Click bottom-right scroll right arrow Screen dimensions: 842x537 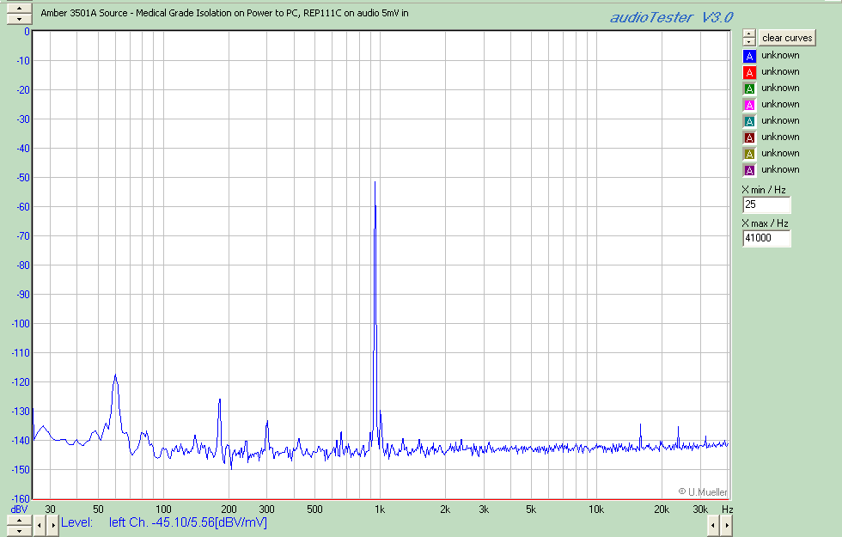tap(727, 526)
